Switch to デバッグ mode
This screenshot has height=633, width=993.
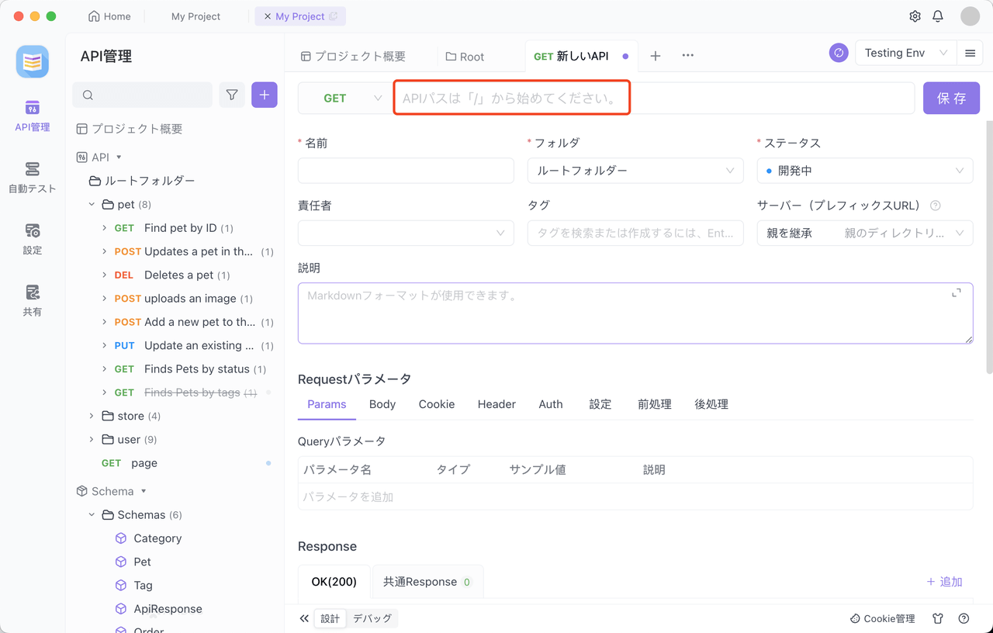pos(372,618)
